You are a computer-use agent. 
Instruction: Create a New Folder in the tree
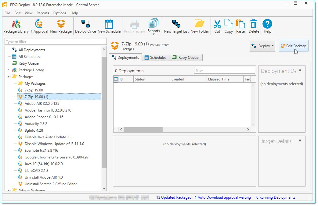200,26
